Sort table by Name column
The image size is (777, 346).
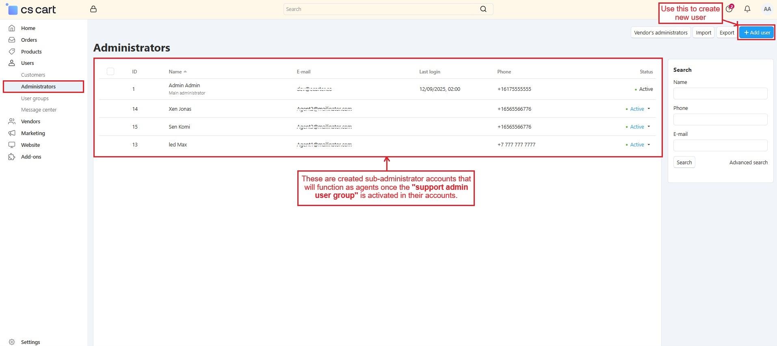point(175,71)
